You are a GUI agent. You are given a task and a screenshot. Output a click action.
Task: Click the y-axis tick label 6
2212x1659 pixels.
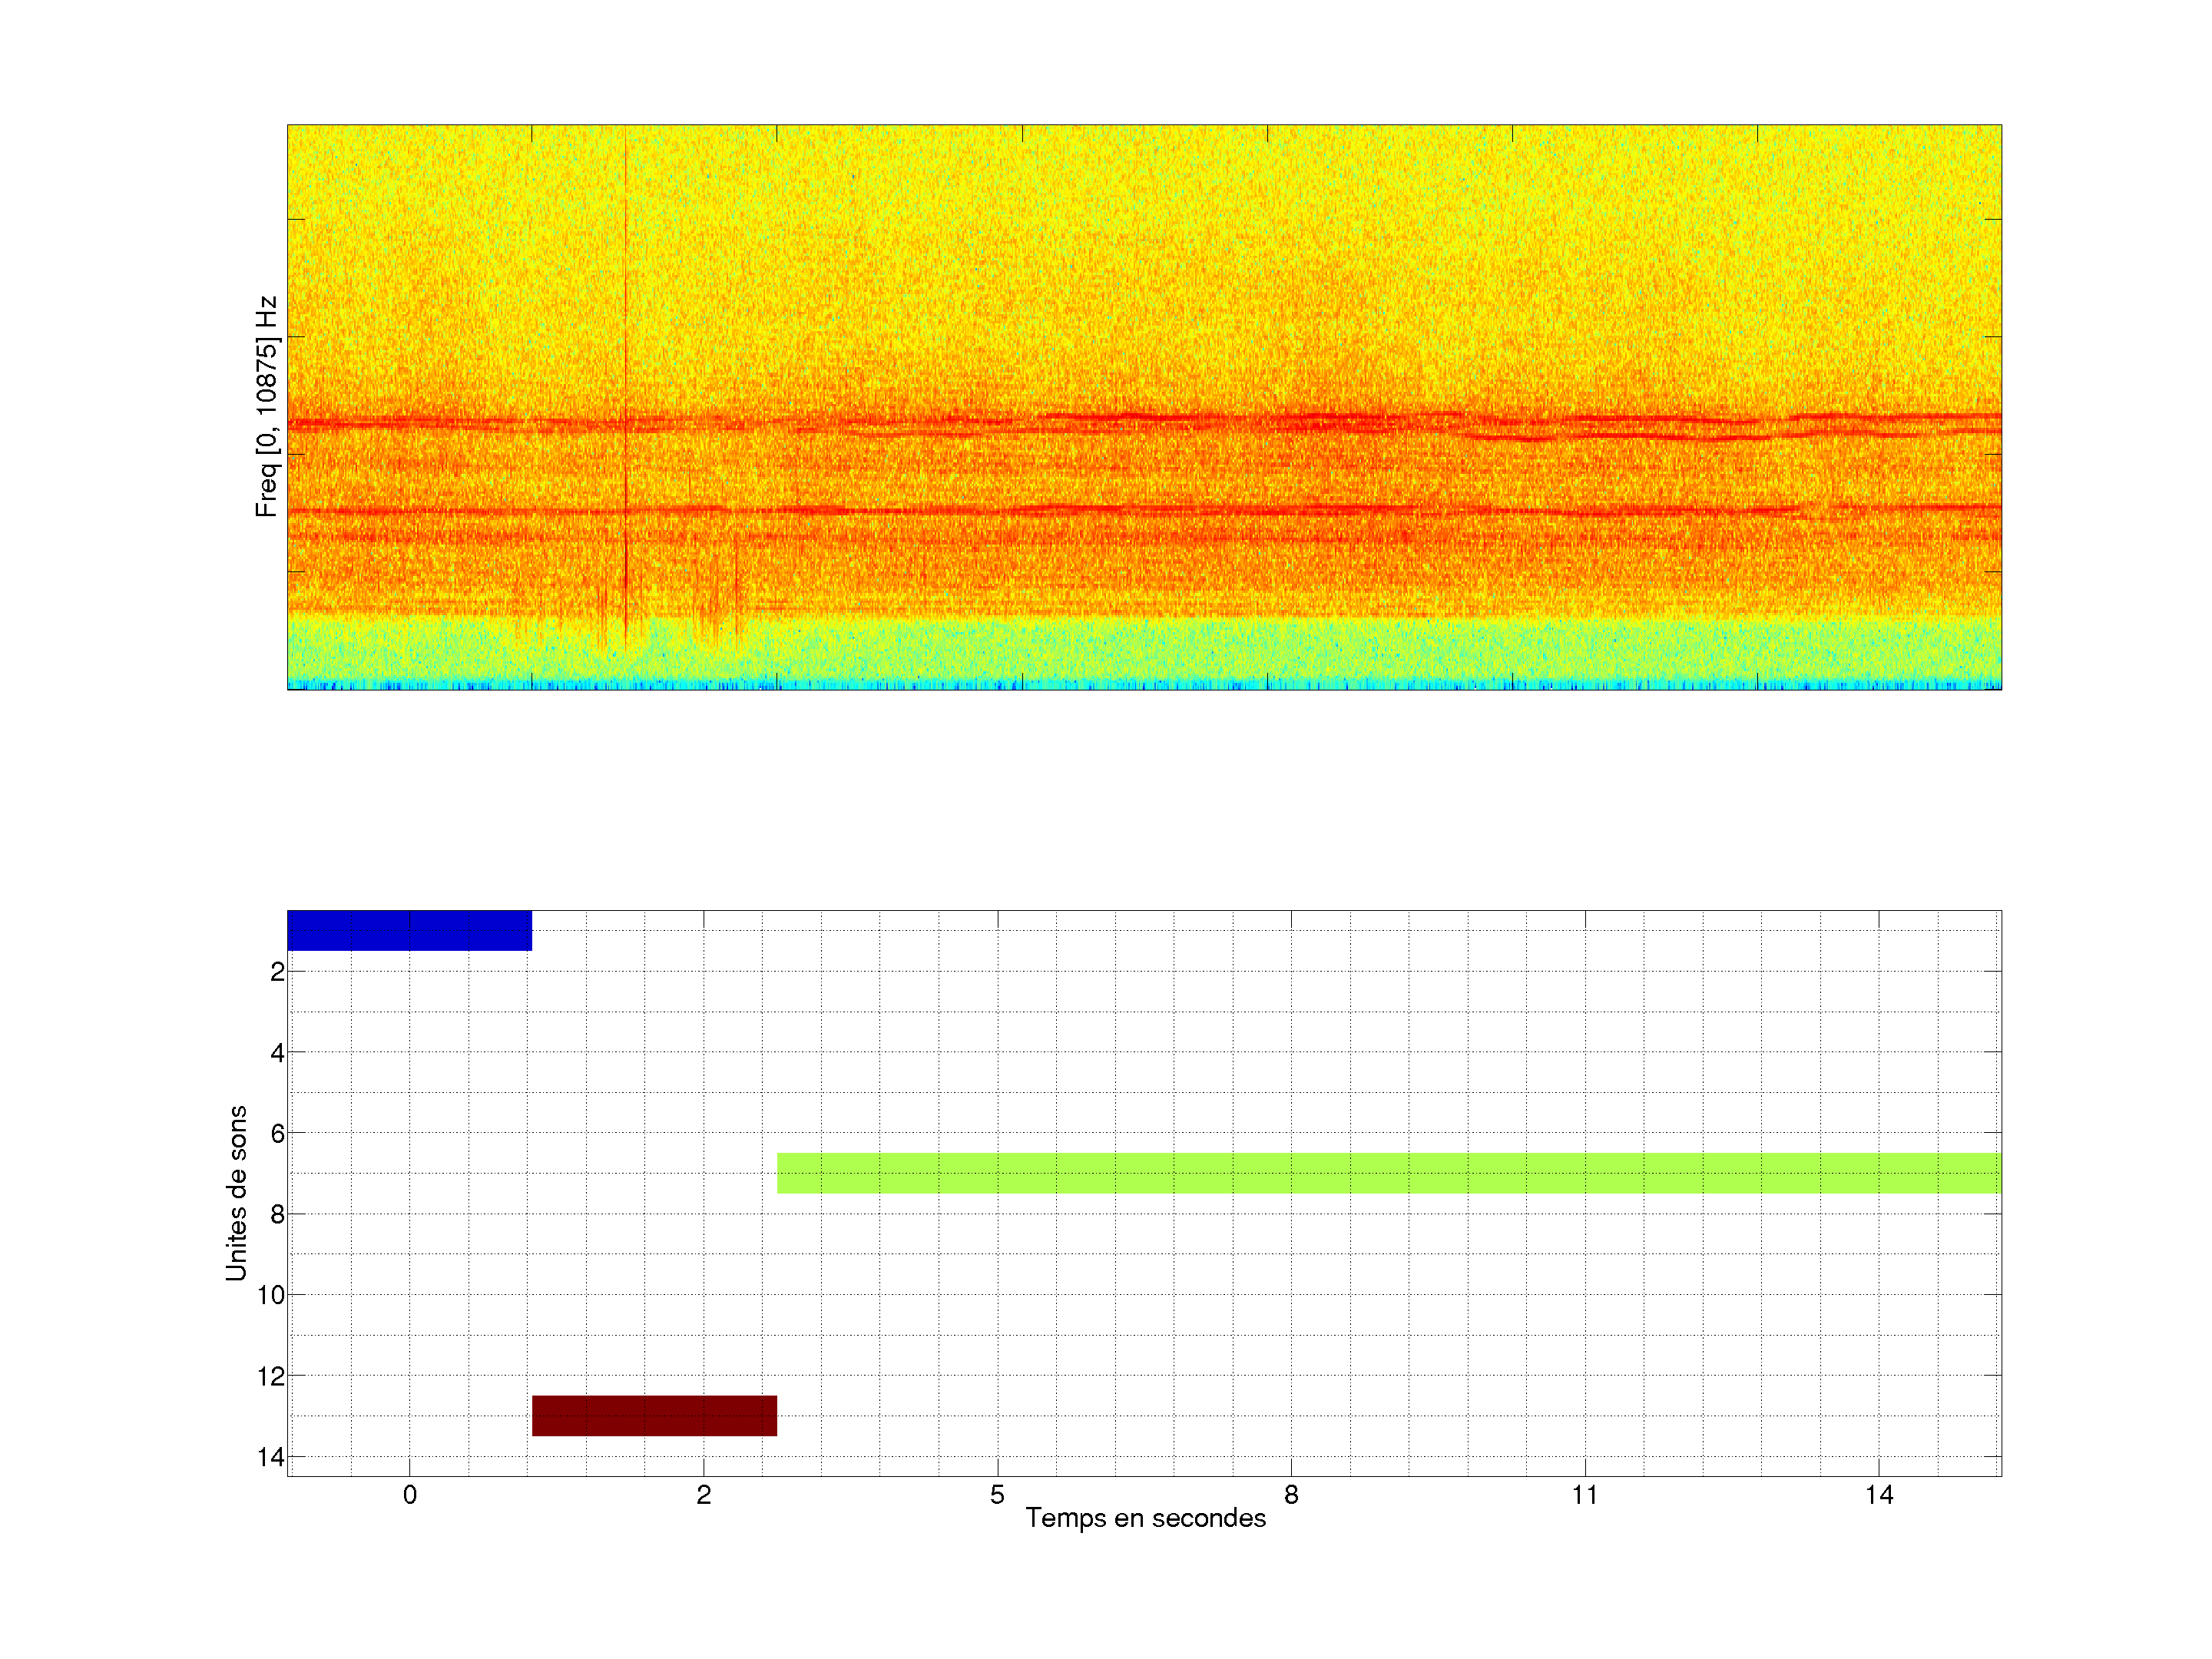[x=277, y=1134]
